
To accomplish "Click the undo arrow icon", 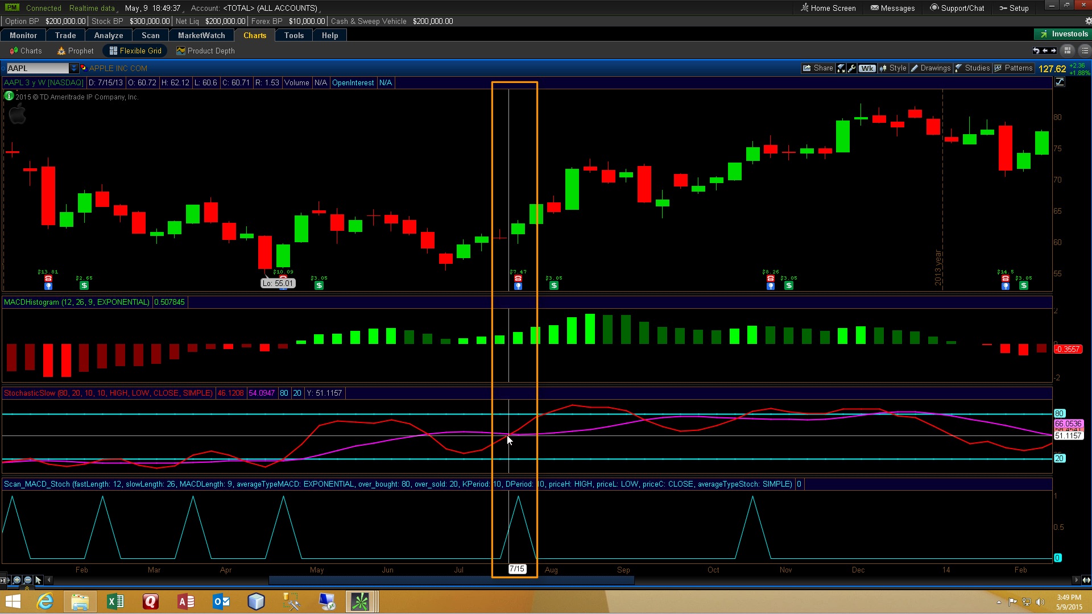I will pos(1036,51).
